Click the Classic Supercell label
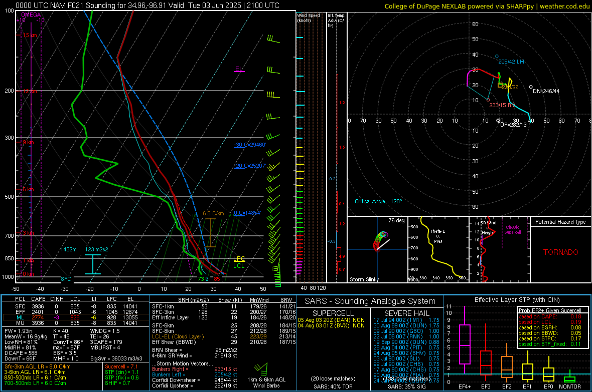This screenshot has height=392, width=592. pyautogui.click(x=512, y=230)
